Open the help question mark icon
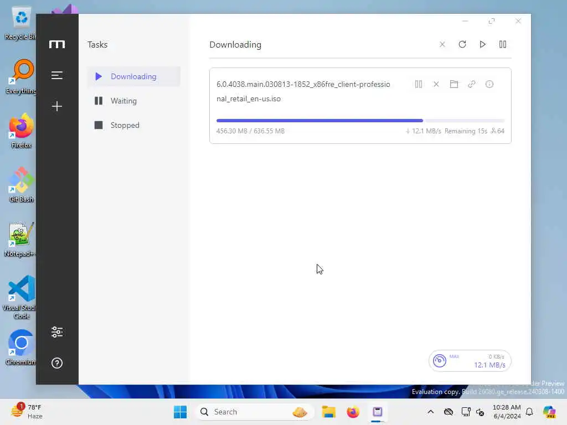567x425 pixels. pyautogui.click(x=57, y=363)
